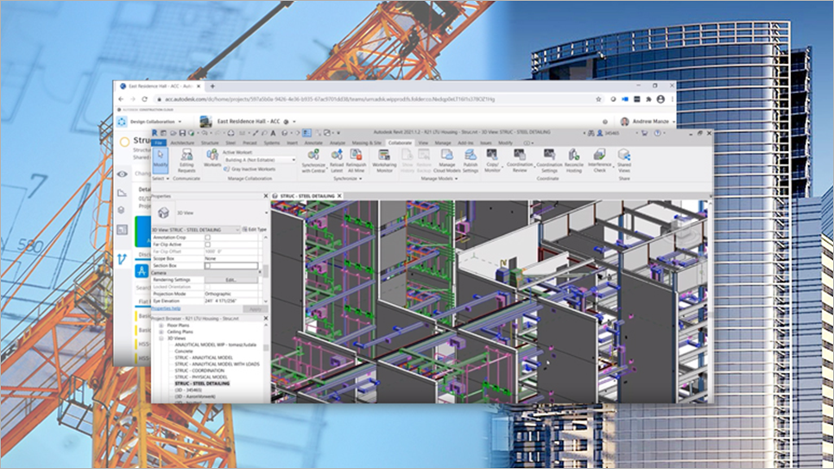Open East Residence Hall project dropdown
Screen dimensions: 834x469
tap(294, 122)
